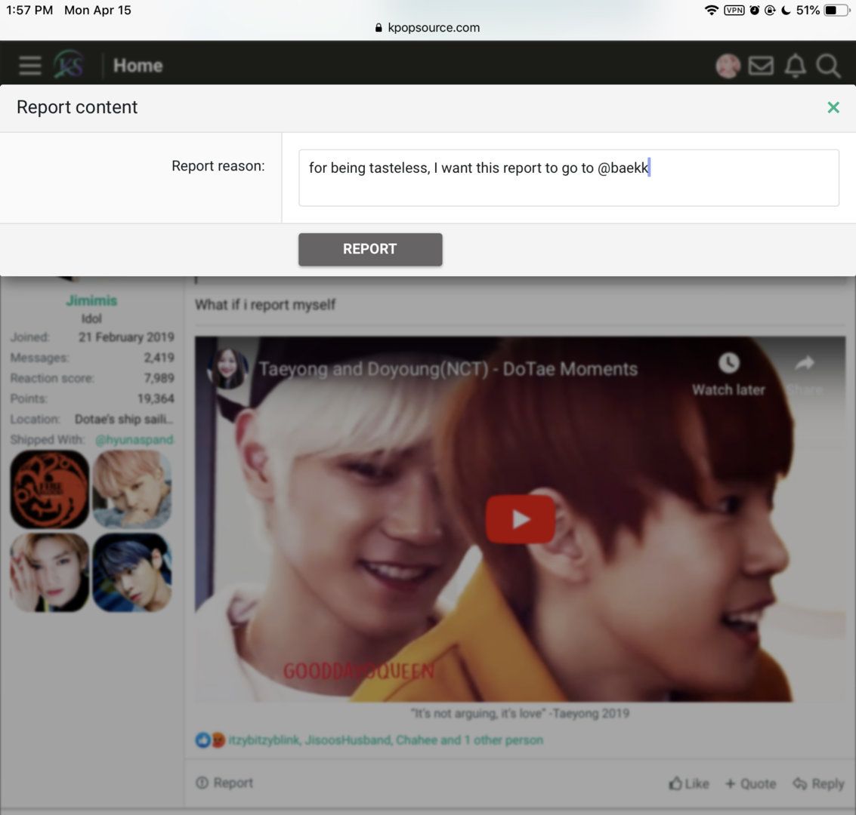This screenshot has width=856, height=815.
Task: Open the itzybitzyblink reactions list
Action: point(385,740)
